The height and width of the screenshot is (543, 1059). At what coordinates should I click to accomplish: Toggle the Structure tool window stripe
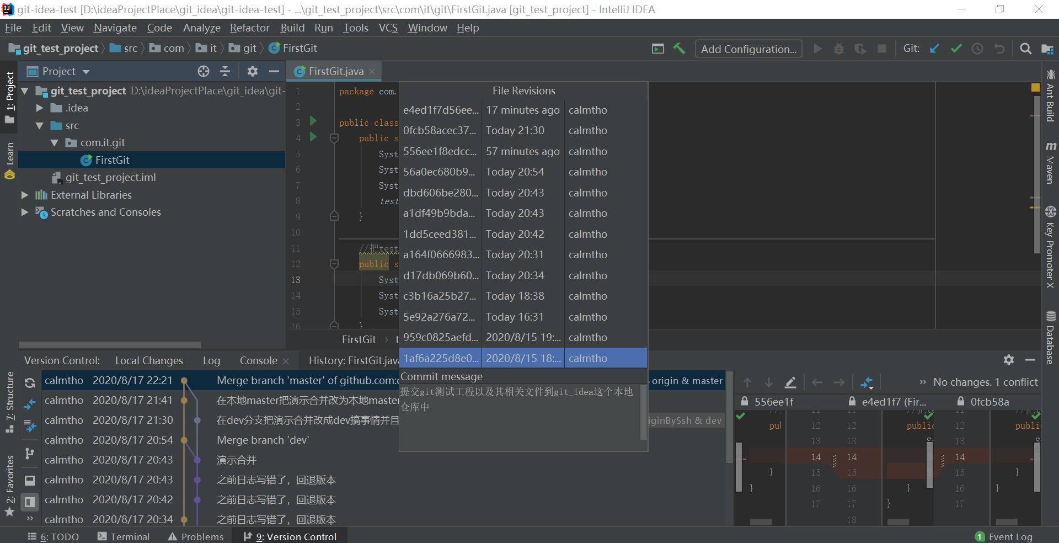pyautogui.click(x=9, y=402)
